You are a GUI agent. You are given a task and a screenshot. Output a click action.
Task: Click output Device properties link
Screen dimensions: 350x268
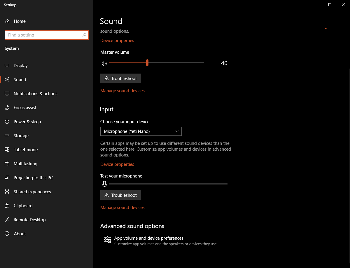coord(117,41)
